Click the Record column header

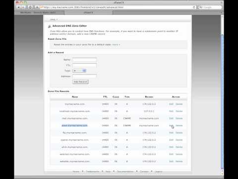(149, 97)
